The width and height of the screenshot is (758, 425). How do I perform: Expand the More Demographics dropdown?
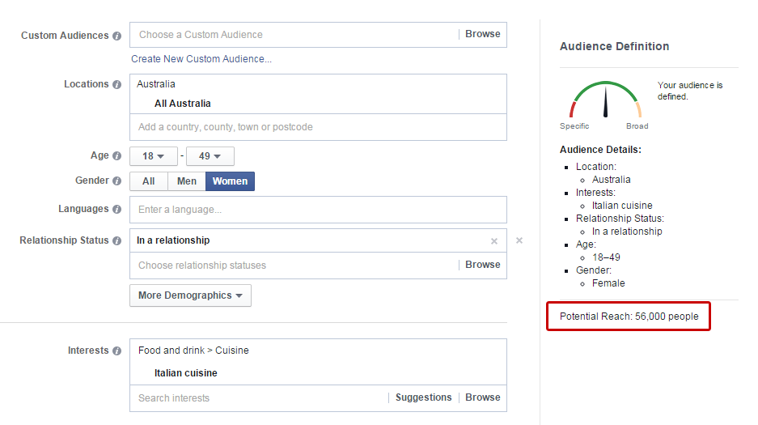[190, 295]
